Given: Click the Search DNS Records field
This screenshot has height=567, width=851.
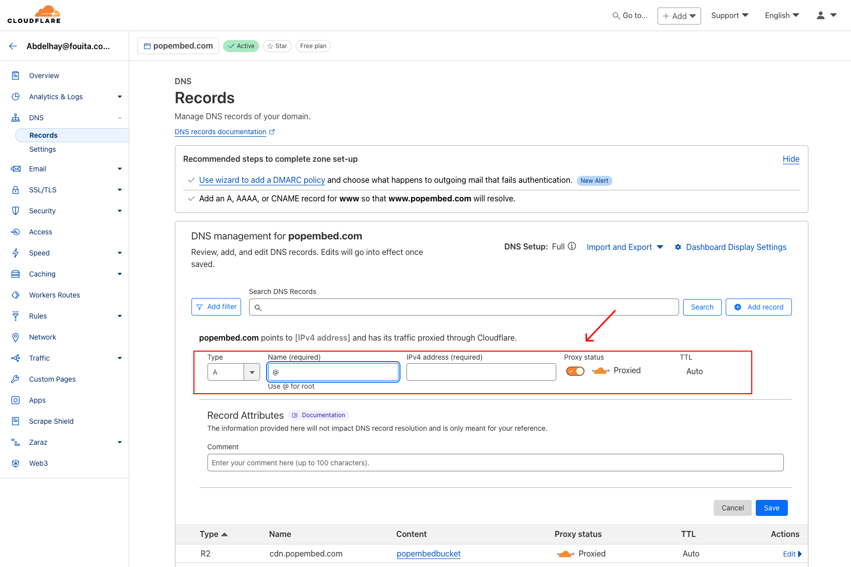Looking at the screenshot, I should [x=464, y=307].
